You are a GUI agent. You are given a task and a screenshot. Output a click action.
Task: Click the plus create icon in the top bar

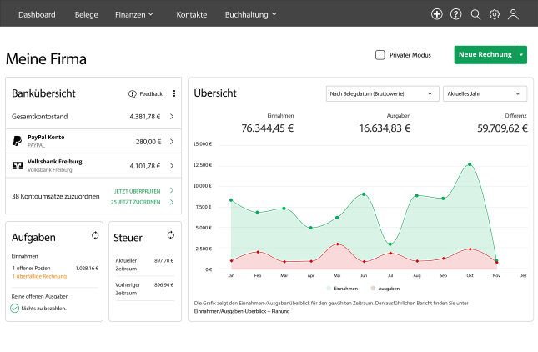pyautogui.click(x=437, y=14)
